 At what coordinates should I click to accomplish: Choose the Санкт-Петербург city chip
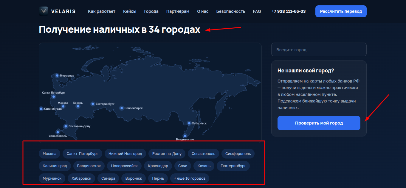tap(83, 154)
